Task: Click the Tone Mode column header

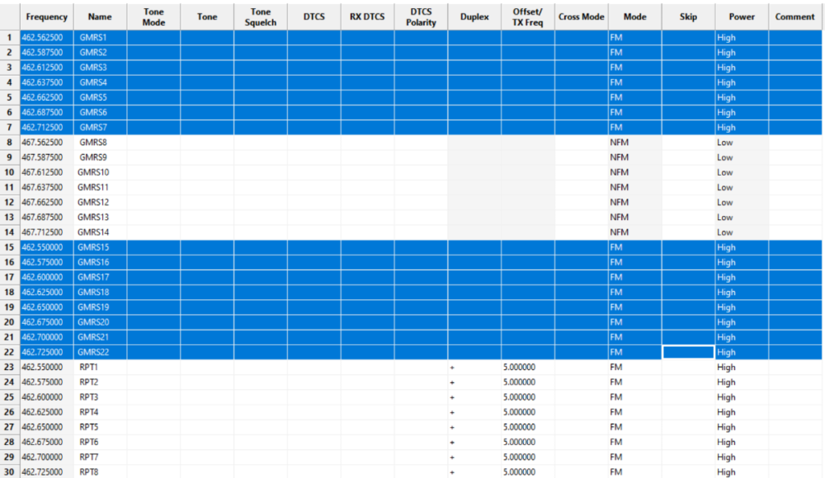Action: 153,16
